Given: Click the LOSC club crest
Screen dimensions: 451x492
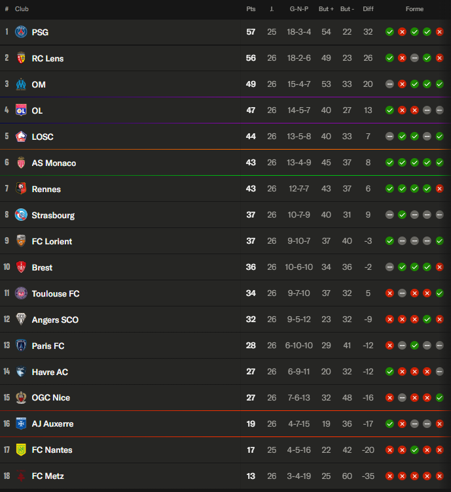Looking at the screenshot, I should (21, 137).
